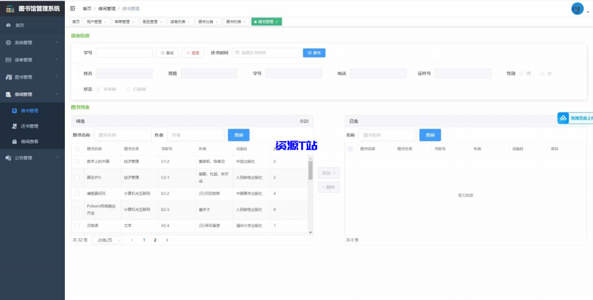The height and width of the screenshot is (300, 593).
Task: Check the select-all box in 待选 table
Action: (x=77, y=149)
